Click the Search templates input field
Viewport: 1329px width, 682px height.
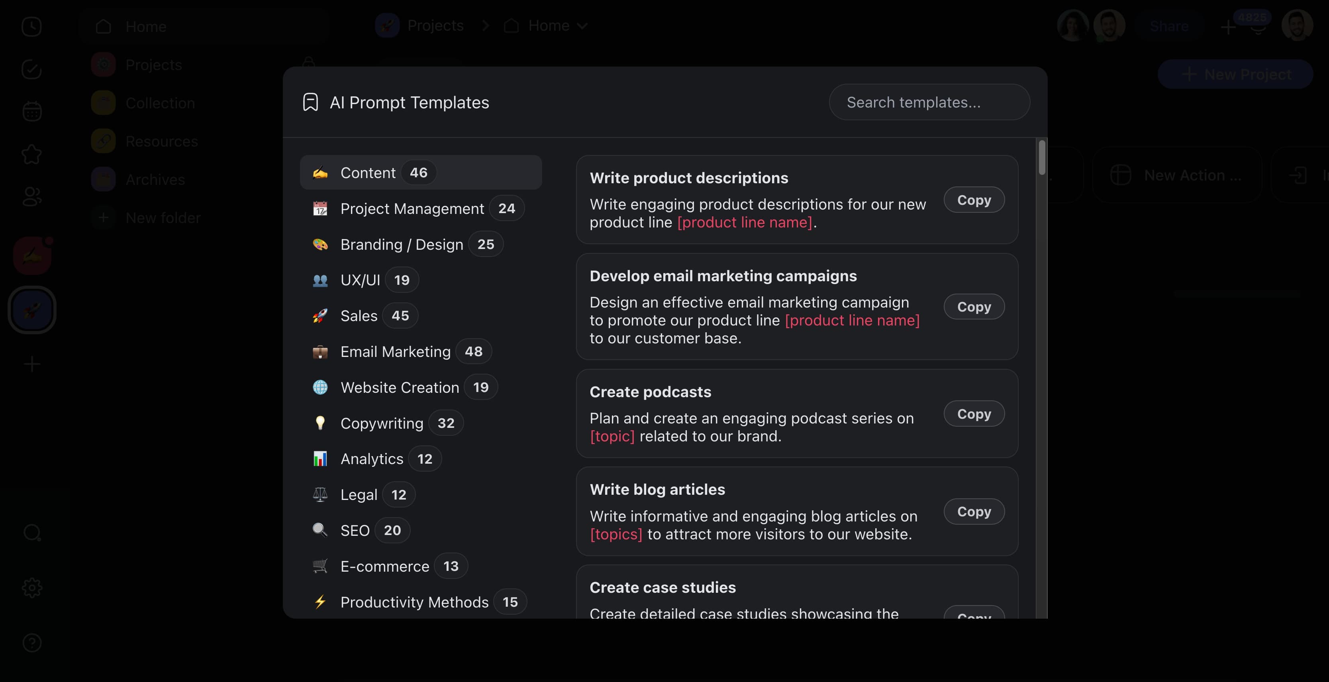(x=929, y=102)
